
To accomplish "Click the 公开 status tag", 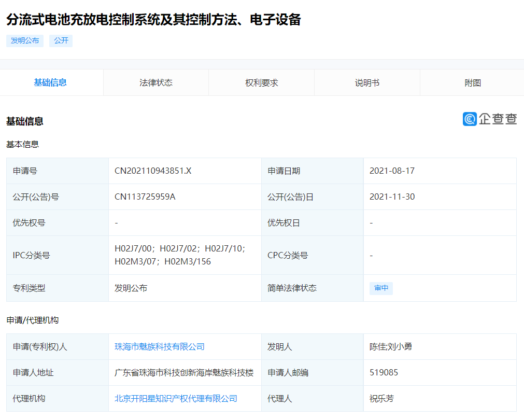I will (x=61, y=41).
